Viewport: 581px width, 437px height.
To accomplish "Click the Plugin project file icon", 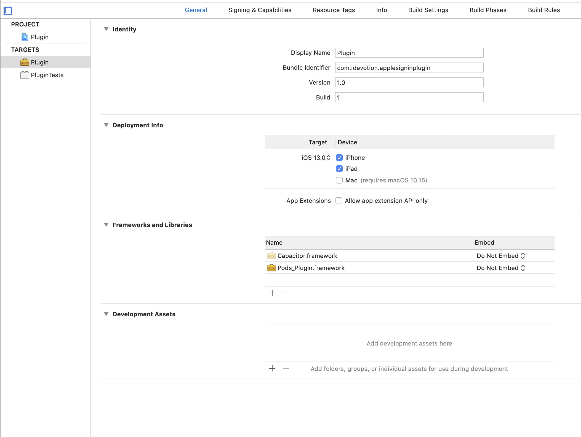I will (x=25, y=37).
